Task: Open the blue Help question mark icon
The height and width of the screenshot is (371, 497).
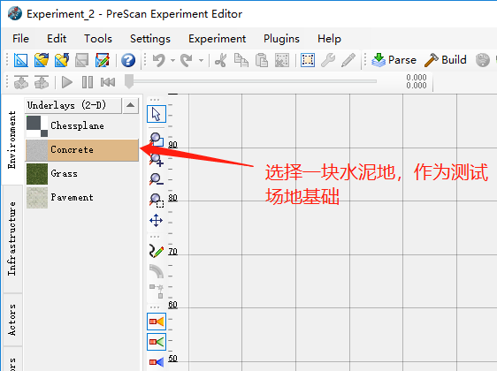Action: coord(128,60)
